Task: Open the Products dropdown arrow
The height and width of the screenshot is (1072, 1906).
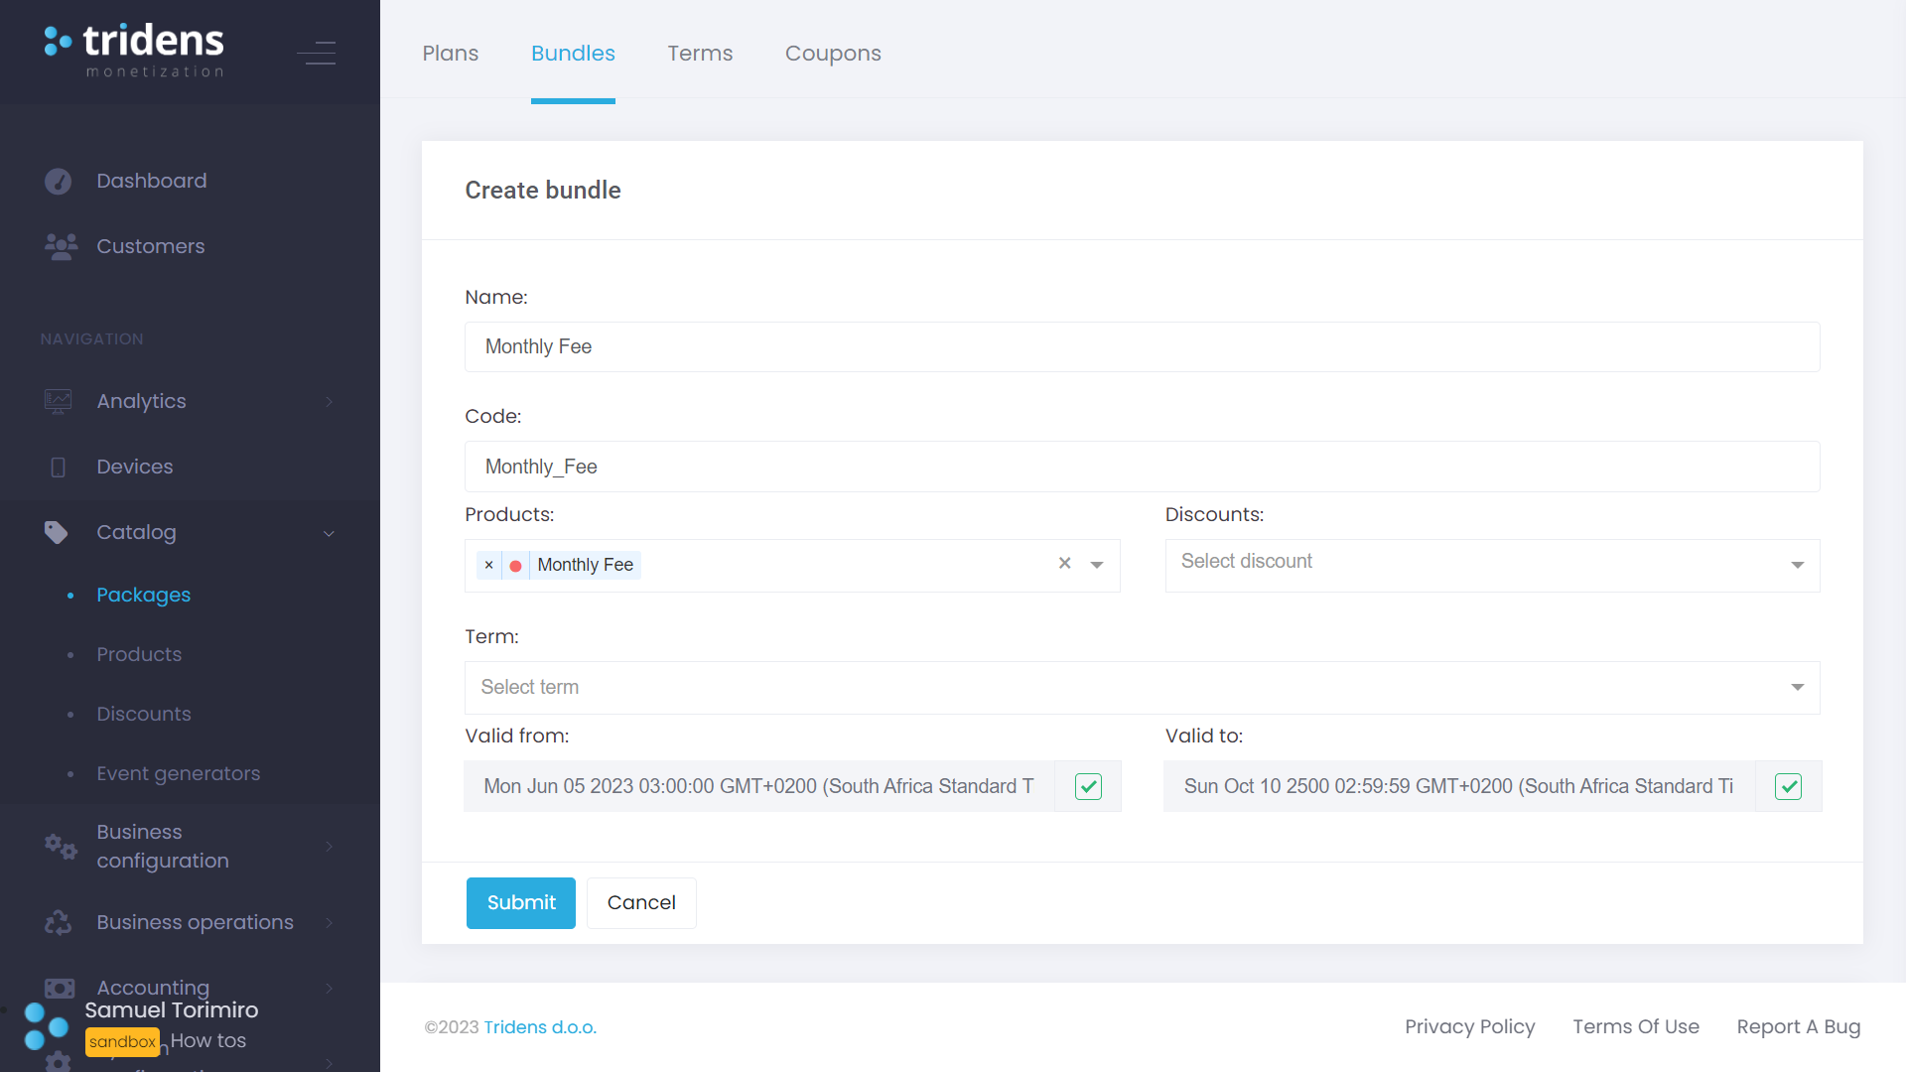Action: point(1097,565)
